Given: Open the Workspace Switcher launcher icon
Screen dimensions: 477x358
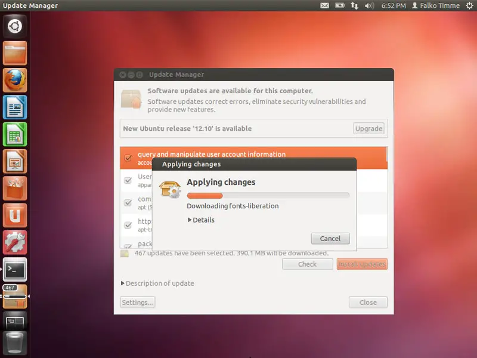Looking at the screenshot, I should click(x=14, y=321).
